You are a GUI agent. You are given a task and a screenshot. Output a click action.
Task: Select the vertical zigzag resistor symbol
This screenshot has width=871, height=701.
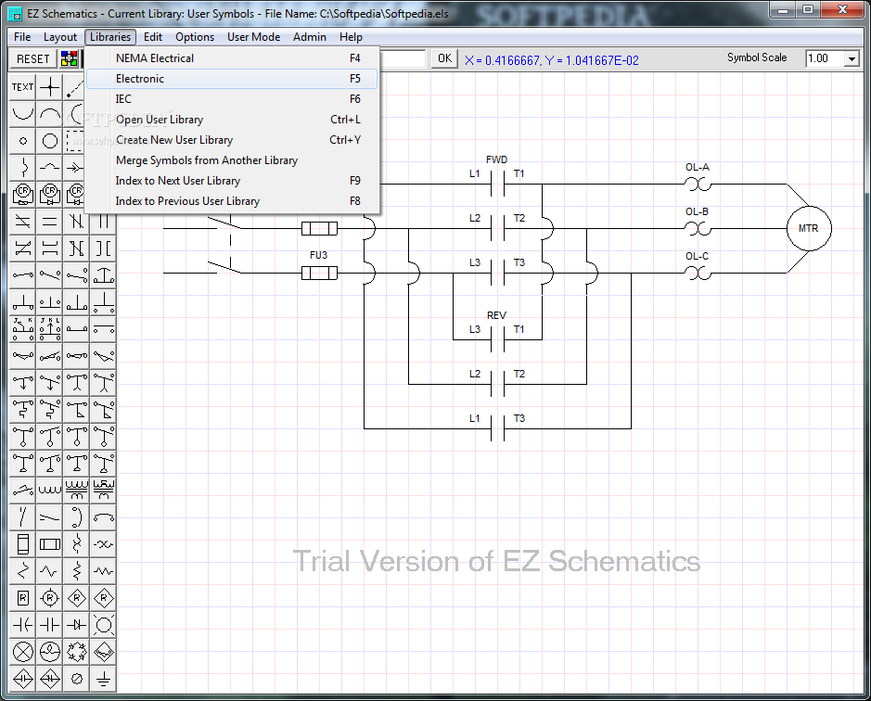(x=77, y=571)
